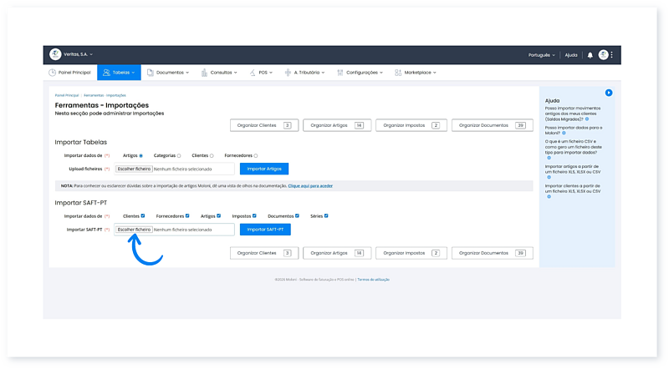The width and height of the screenshot is (669, 369).
Task: Uncheck the Clientes SAFT-PT checkbox
Action: pos(143,215)
